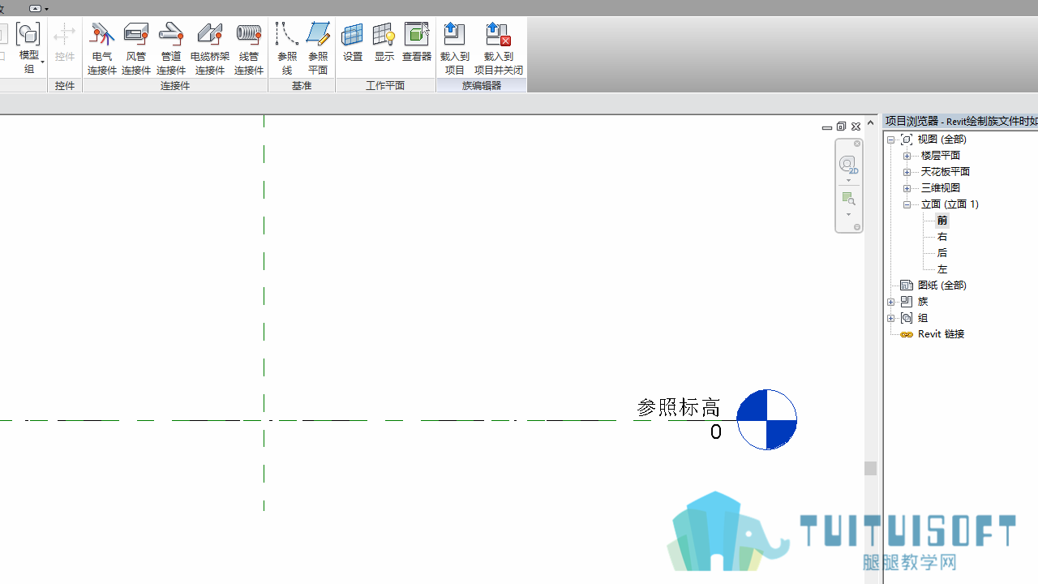Viewport: 1038px width, 584px height.
Task: Click the 参照标高 level label text
Action: click(x=679, y=407)
